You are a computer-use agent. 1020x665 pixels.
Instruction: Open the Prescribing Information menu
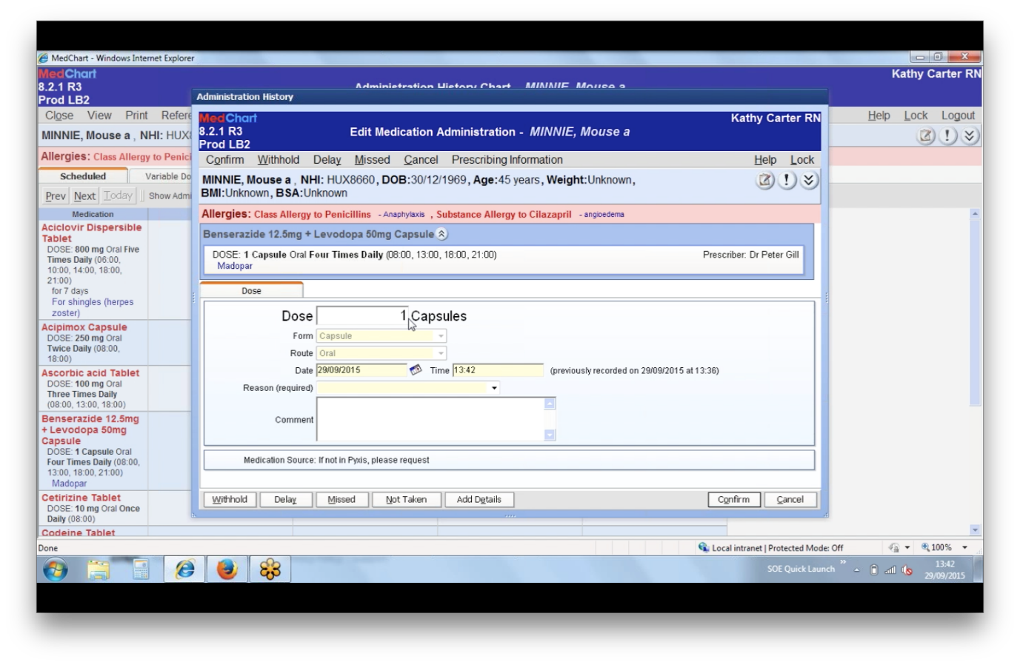pyautogui.click(x=507, y=159)
